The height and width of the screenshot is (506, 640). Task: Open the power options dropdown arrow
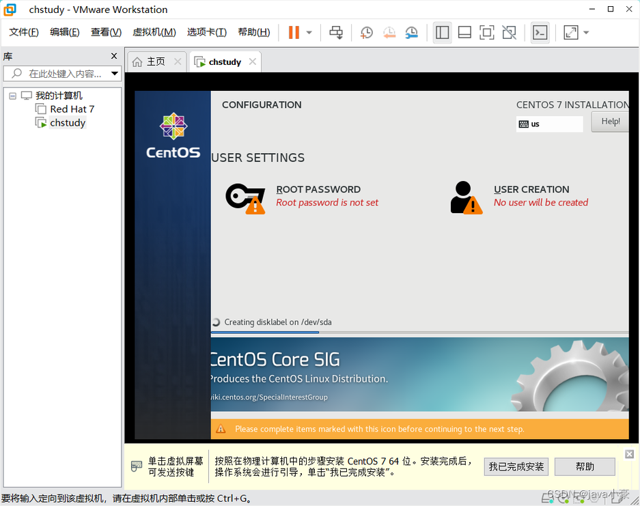click(309, 33)
